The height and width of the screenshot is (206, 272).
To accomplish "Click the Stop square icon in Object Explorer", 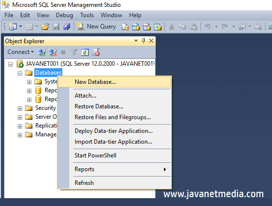I will [x=63, y=52].
